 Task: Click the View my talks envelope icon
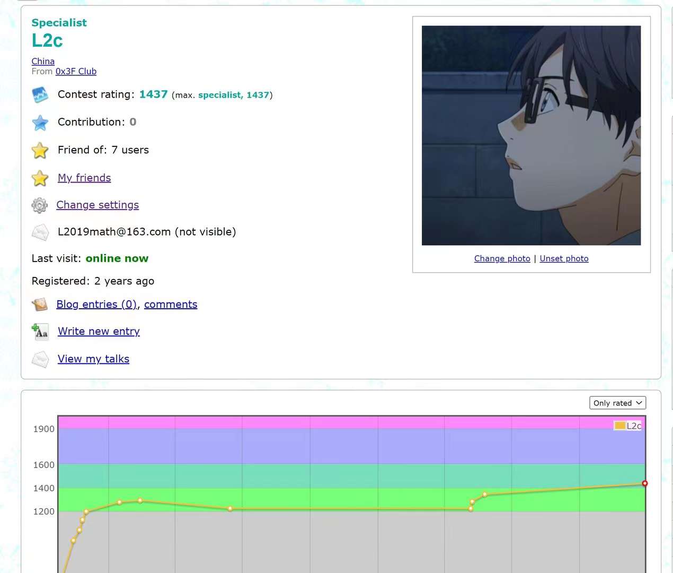tap(40, 359)
